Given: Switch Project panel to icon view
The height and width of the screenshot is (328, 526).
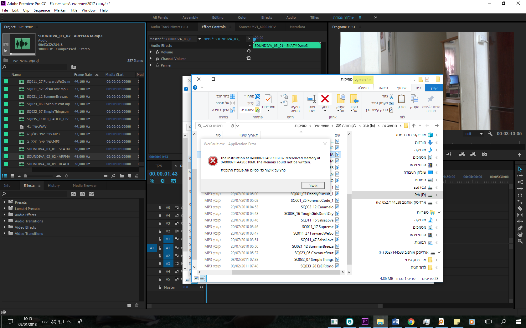Looking at the screenshot, I should pos(12,176).
